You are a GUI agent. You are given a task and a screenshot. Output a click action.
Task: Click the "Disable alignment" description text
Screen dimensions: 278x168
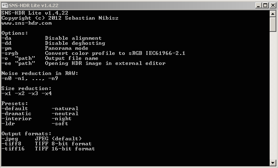(73, 38)
